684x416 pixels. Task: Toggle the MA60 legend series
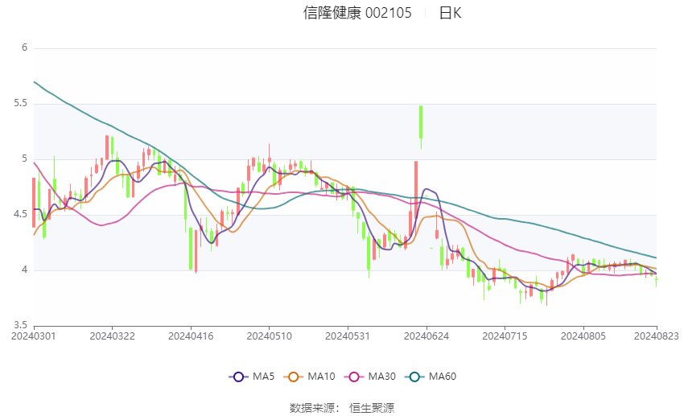click(x=431, y=377)
